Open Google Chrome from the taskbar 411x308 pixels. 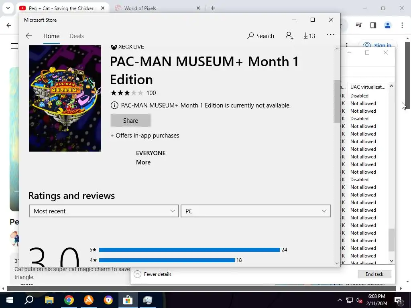(69, 300)
